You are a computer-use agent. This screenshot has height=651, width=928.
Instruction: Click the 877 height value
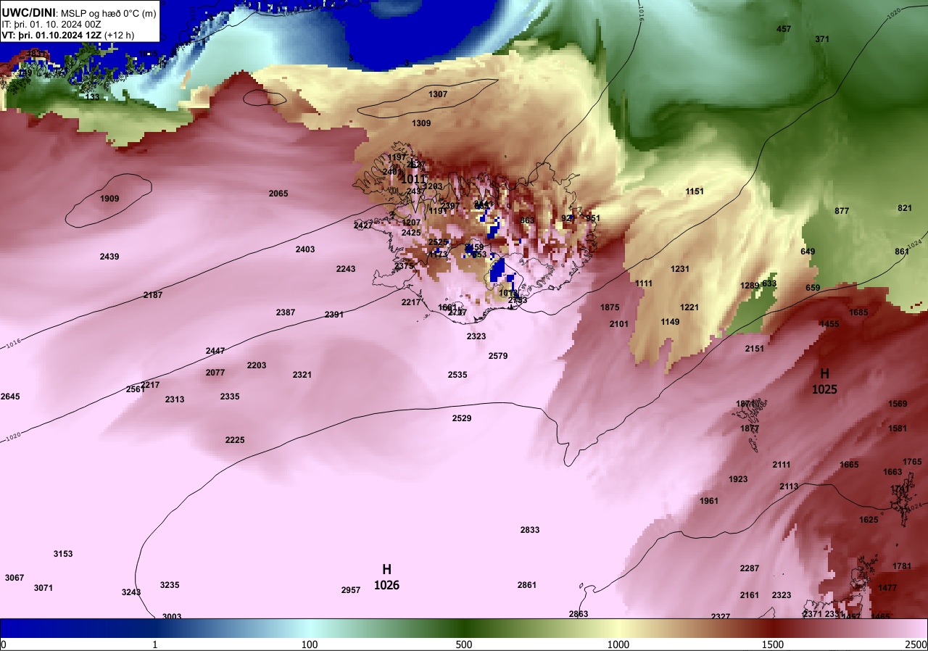point(842,211)
